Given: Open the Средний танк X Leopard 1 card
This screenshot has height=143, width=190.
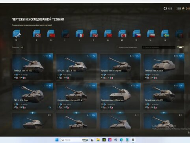Looking at the screenshot, I should [120, 67].
